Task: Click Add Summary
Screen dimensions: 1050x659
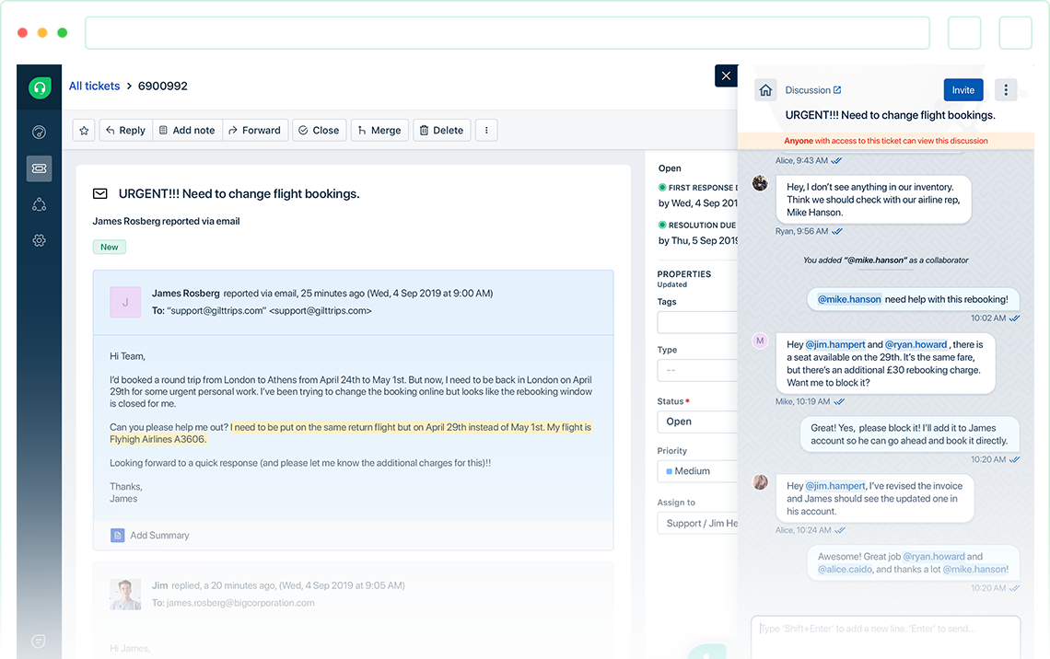Action: click(x=150, y=536)
